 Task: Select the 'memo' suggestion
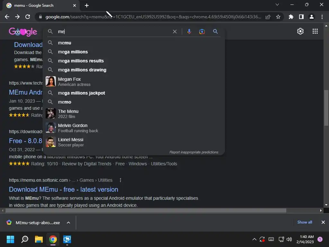pos(134,102)
